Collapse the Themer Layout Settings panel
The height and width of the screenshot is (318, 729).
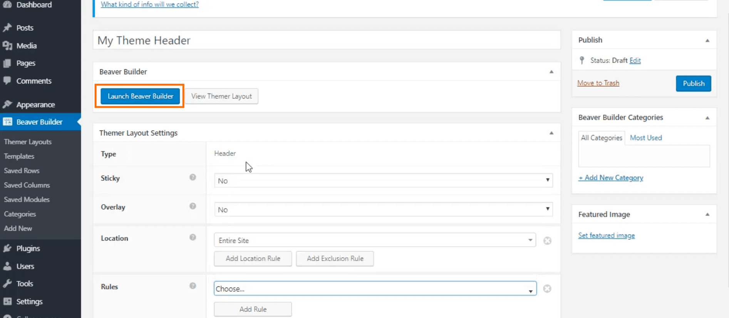click(x=551, y=133)
